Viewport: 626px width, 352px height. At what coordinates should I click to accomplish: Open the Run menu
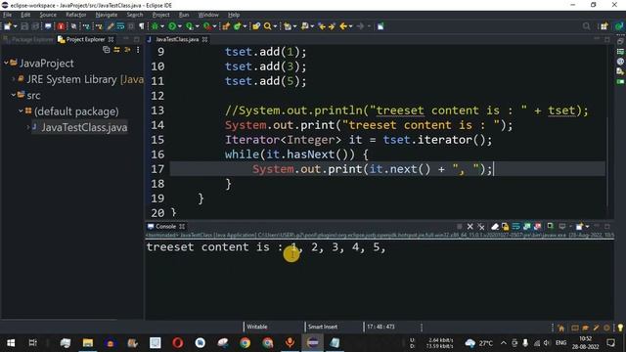(x=184, y=15)
